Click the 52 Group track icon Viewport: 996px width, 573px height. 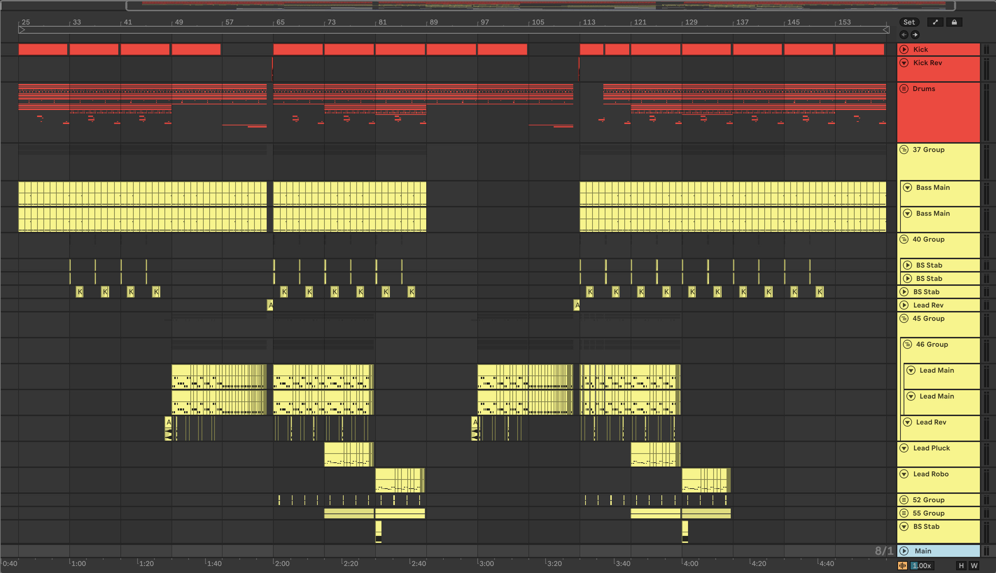pos(904,500)
